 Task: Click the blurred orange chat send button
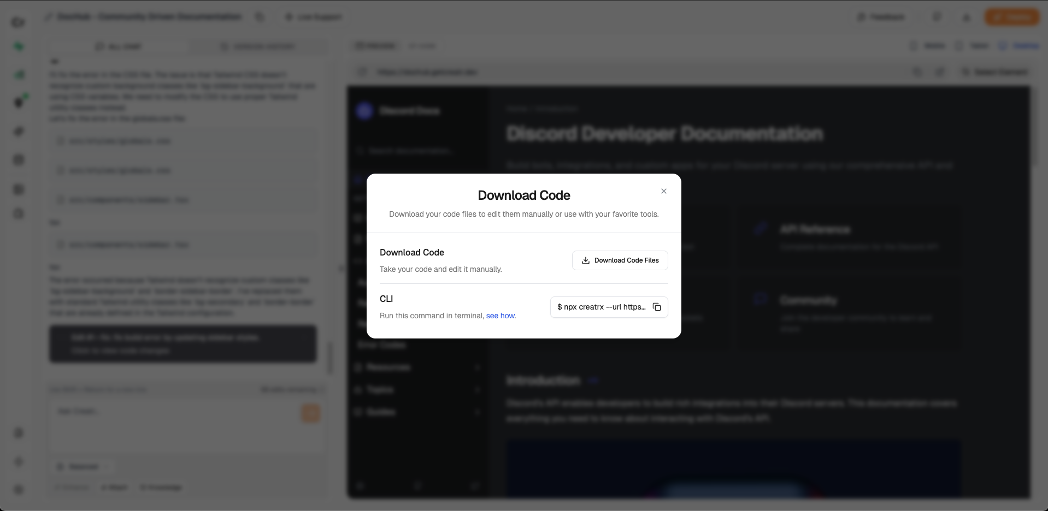(311, 413)
